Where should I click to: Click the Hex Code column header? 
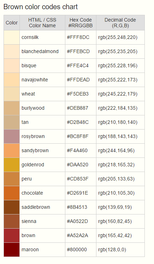[x=81, y=23]
